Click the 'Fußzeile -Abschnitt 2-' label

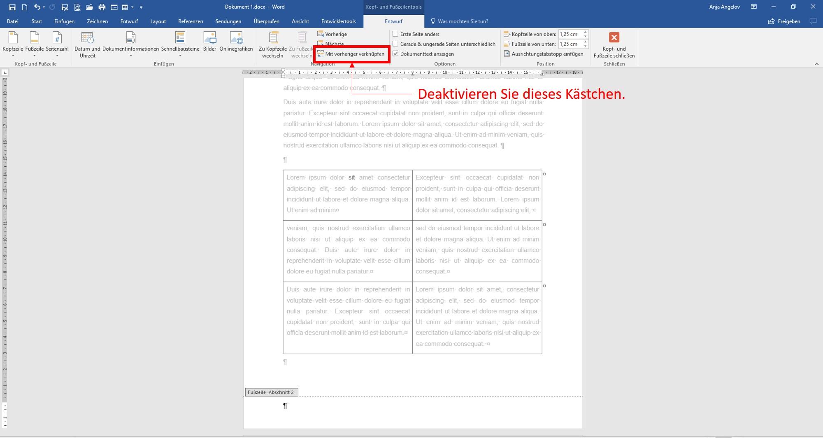tap(272, 392)
